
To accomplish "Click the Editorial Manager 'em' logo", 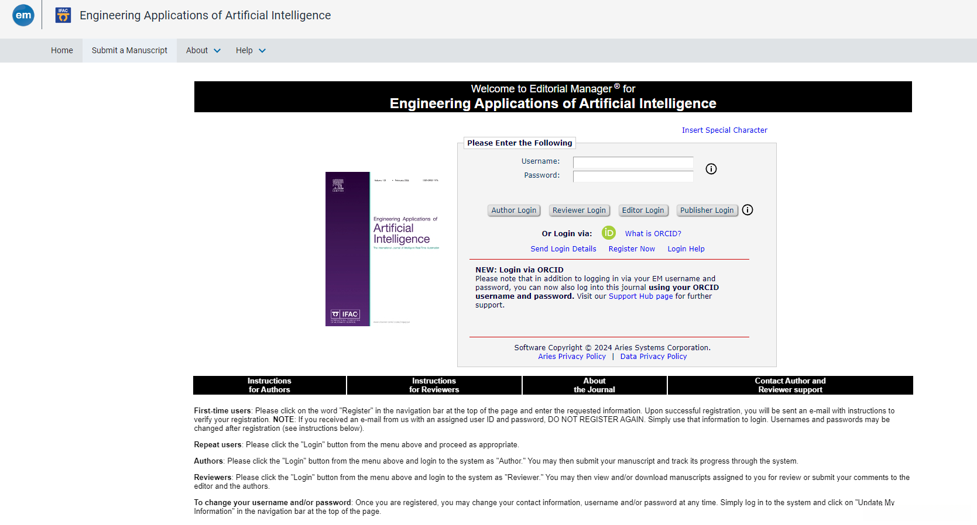I will (23, 15).
